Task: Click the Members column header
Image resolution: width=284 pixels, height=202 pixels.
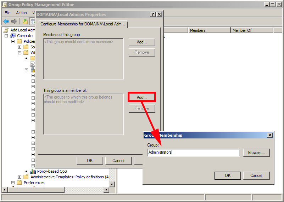Action: [x=210, y=30]
